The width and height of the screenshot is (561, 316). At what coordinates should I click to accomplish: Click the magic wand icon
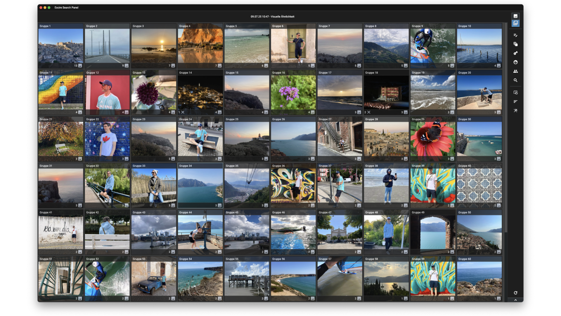click(515, 111)
